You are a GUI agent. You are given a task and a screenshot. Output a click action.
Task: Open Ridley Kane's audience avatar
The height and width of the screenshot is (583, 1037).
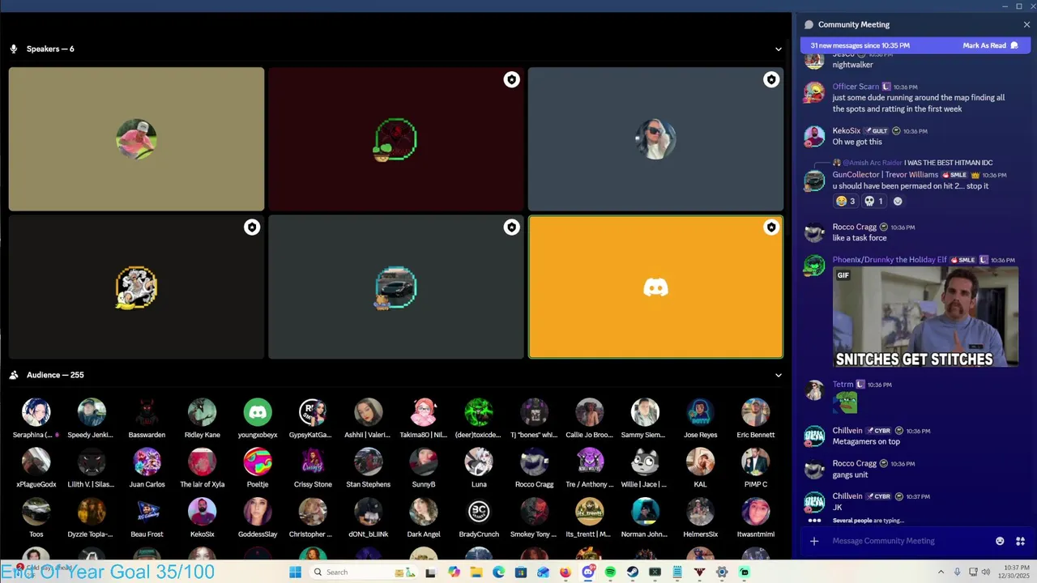pyautogui.click(x=202, y=412)
